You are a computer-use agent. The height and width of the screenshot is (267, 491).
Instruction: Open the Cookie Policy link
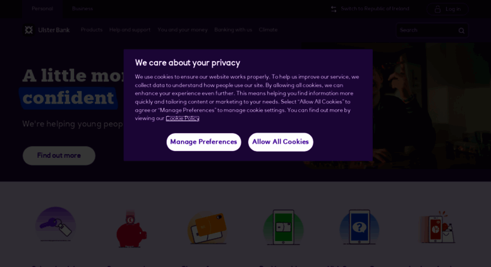click(x=183, y=118)
